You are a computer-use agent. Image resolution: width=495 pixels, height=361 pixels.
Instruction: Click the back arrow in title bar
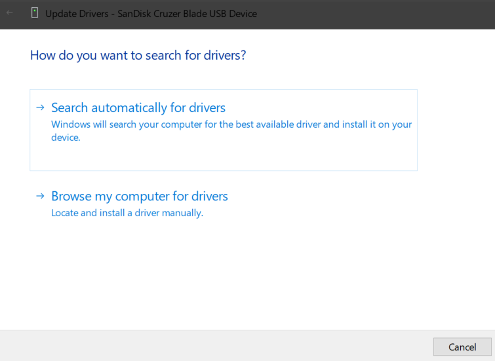(x=9, y=13)
